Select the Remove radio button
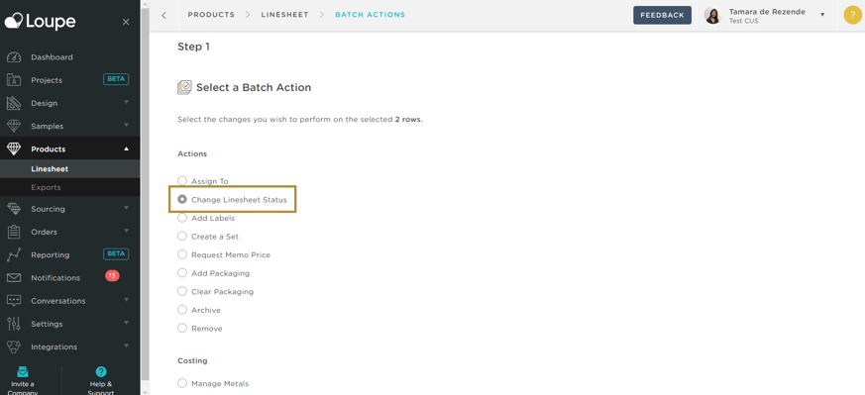The height and width of the screenshot is (395, 865). (182, 328)
